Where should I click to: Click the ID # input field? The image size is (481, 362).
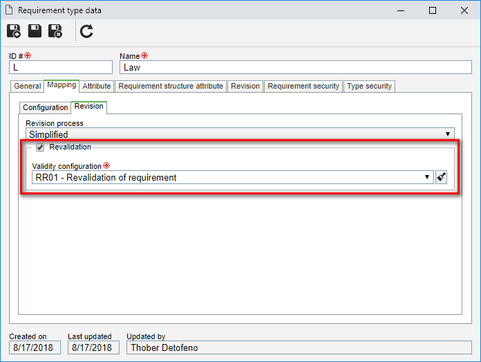(x=61, y=67)
